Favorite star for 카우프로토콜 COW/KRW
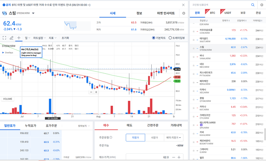 click(x=194, y=31)
